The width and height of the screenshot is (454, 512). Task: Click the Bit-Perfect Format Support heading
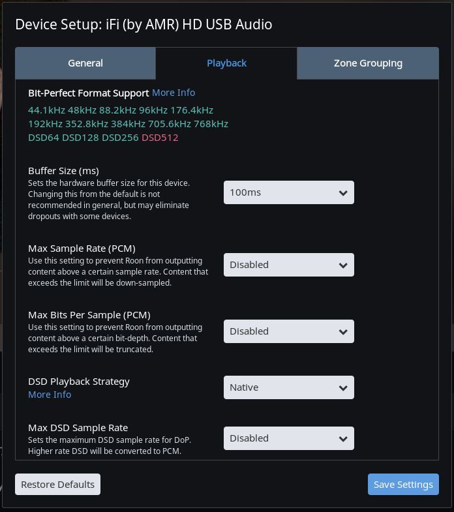(x=89, y=93)
